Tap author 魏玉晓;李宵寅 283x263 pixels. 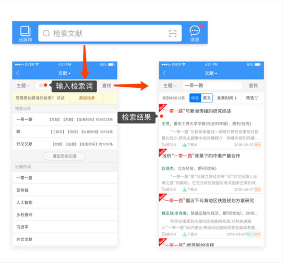(x=174, y=213)
